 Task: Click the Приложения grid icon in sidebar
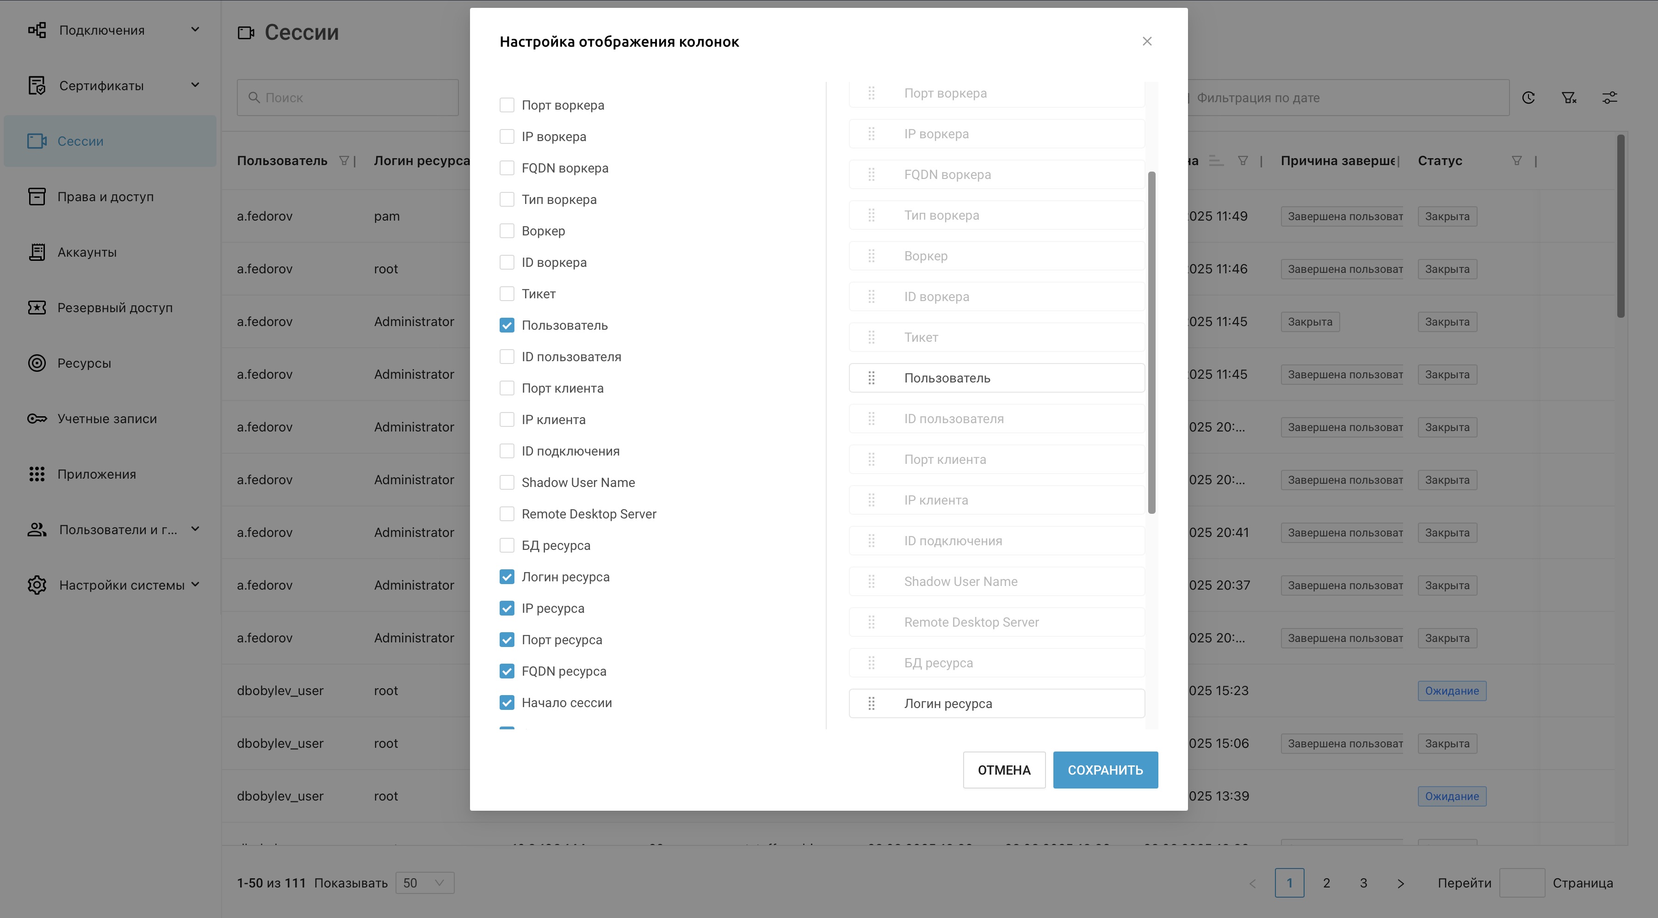(37, 474)
